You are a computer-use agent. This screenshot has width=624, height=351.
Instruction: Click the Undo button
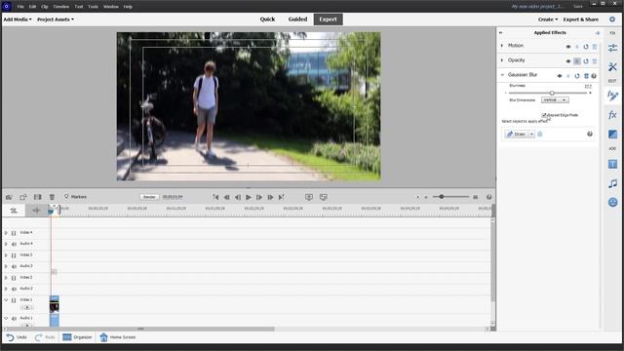point(17,337)
